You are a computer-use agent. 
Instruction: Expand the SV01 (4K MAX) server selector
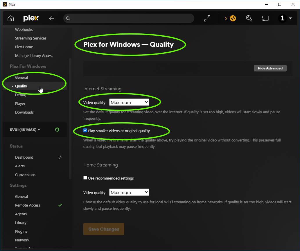(25, 130)
